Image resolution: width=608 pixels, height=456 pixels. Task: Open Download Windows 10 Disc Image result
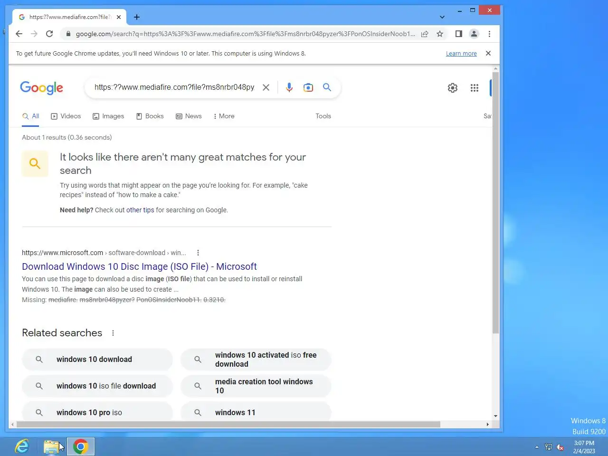click(139, 266)
